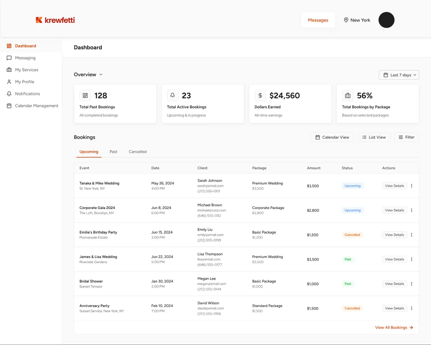Open the Filter button
Image resolution: width=431 pixels, height=345 pixels.
pyautogui.click(x=407, y=137)
